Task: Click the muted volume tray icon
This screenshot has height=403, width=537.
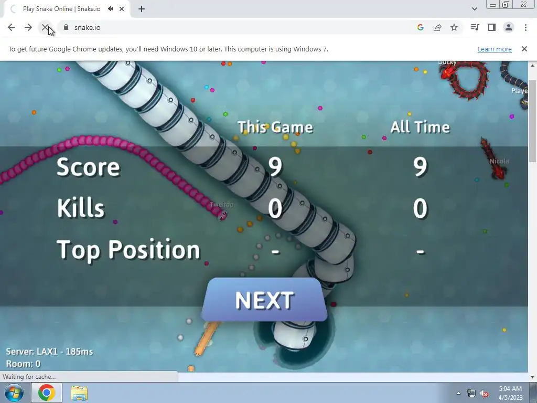Action: coord(484,394)
